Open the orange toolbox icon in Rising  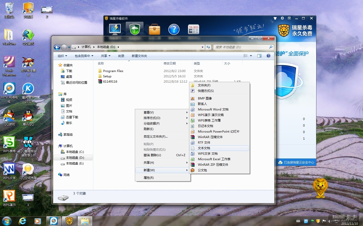click(x=154, y=29)
